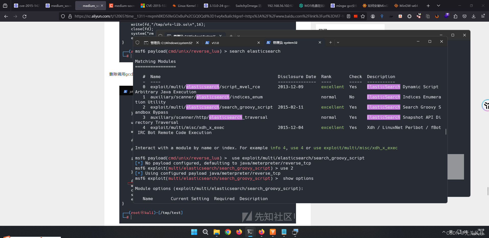
Task: Click 'script_mvel_rce' module name in terminal
Action: tap(241, 87)
